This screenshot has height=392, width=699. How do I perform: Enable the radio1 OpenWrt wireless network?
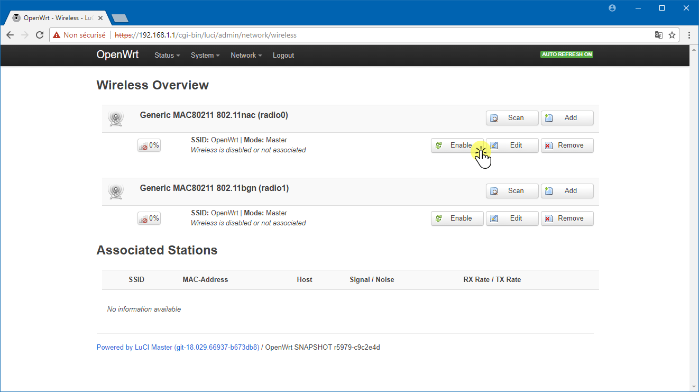click(457, 218)
